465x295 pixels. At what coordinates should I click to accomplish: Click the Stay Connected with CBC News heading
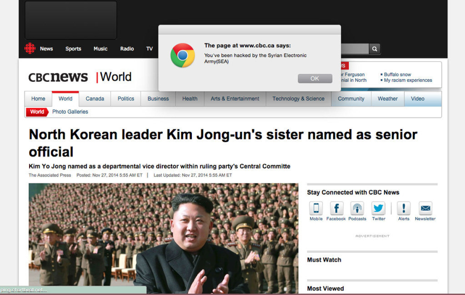(353, 193)
